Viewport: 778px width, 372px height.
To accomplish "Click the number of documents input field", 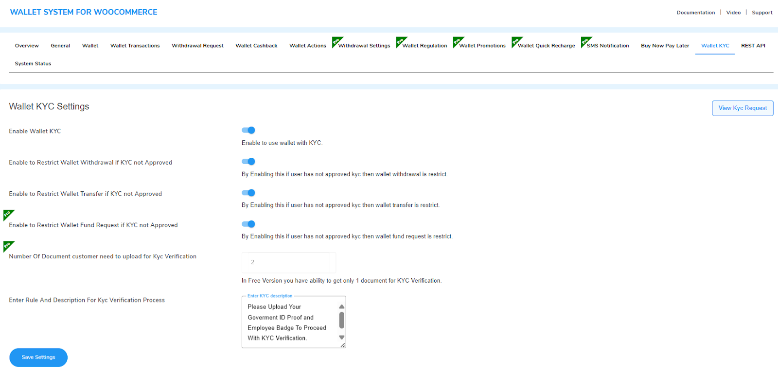I will [x=289, y=262].
